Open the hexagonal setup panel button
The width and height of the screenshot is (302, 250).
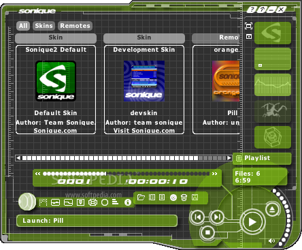pyautogui.click(x=273, y=137)
